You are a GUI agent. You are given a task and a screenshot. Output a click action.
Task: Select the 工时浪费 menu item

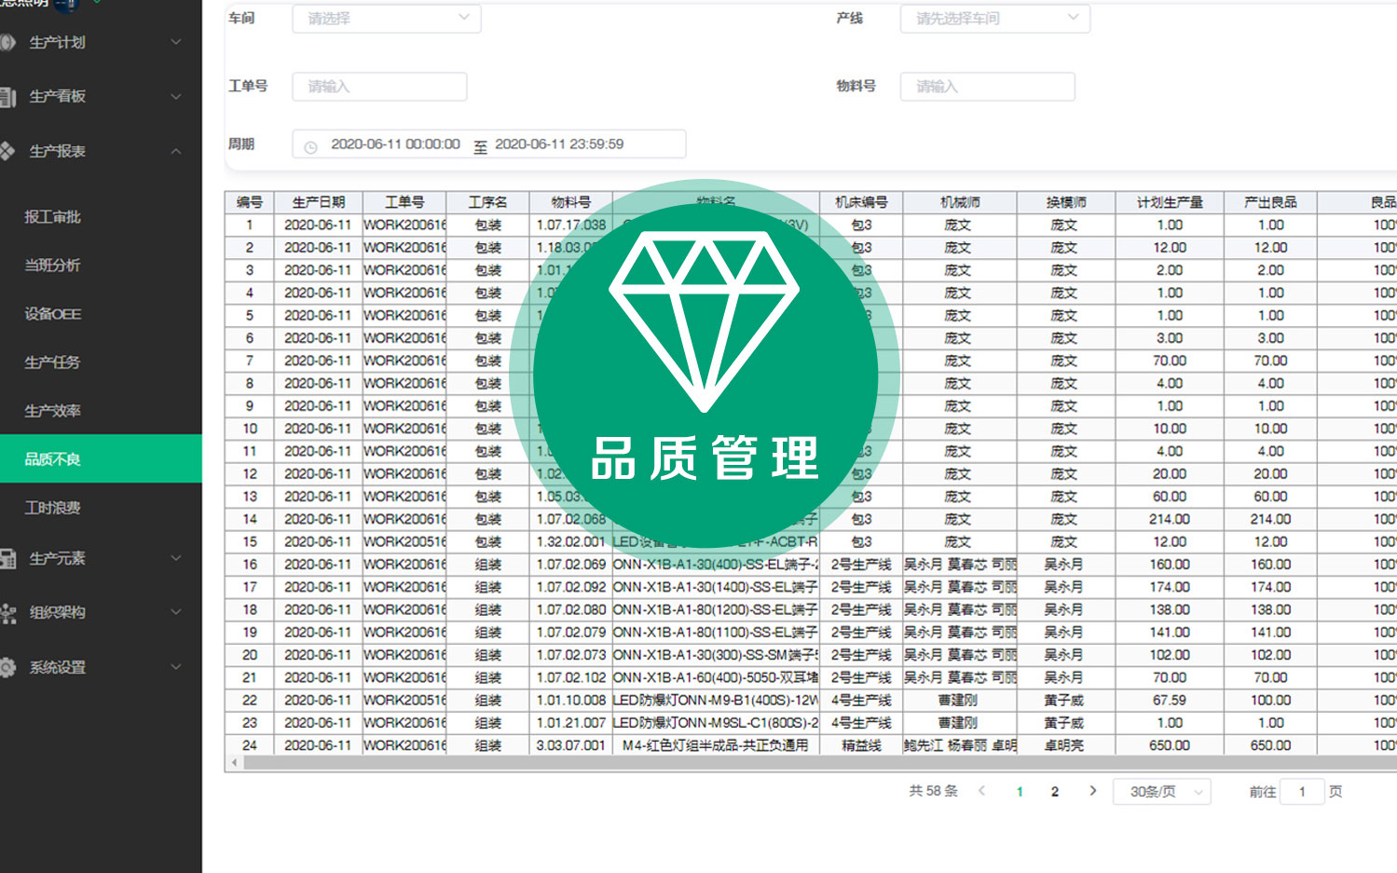click(x=53, y=507)
